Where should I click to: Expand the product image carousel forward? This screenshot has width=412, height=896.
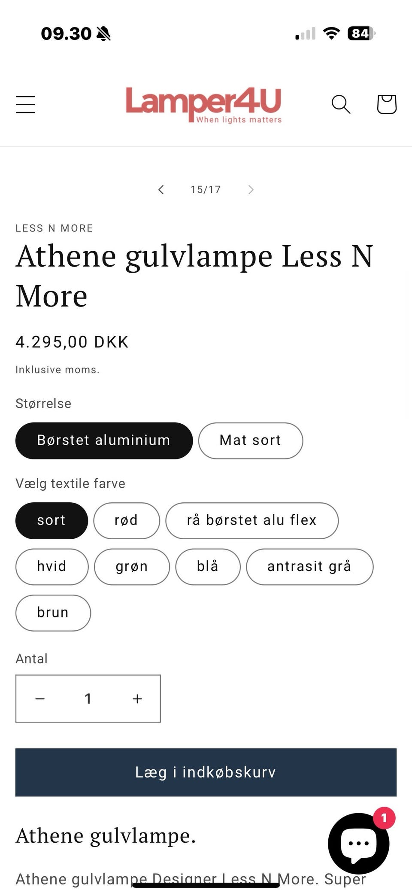[251, 189]
